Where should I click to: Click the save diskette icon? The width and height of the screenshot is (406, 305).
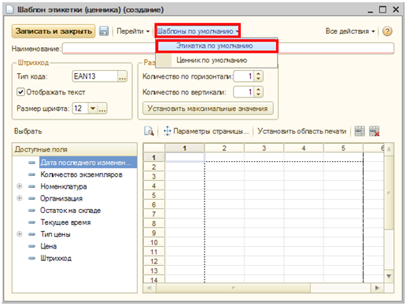[x=104, y=31]
